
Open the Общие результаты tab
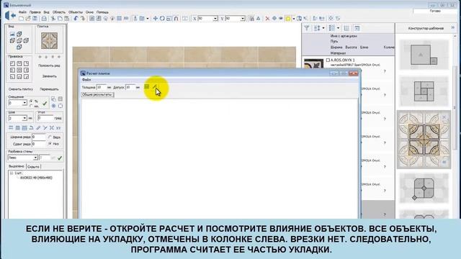coord(97,94)
